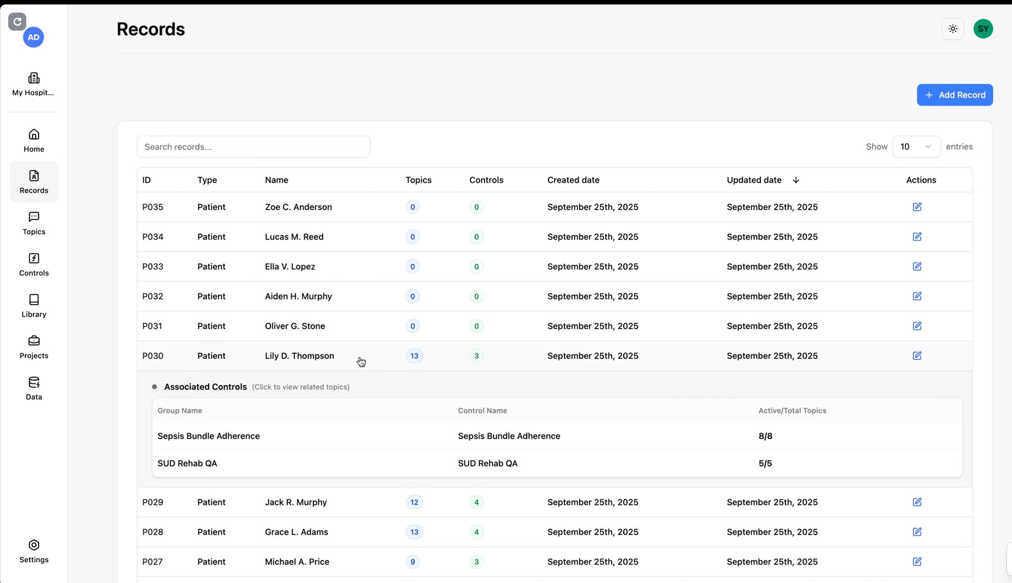Open the SY user avatar menu

tap(983, 29)
